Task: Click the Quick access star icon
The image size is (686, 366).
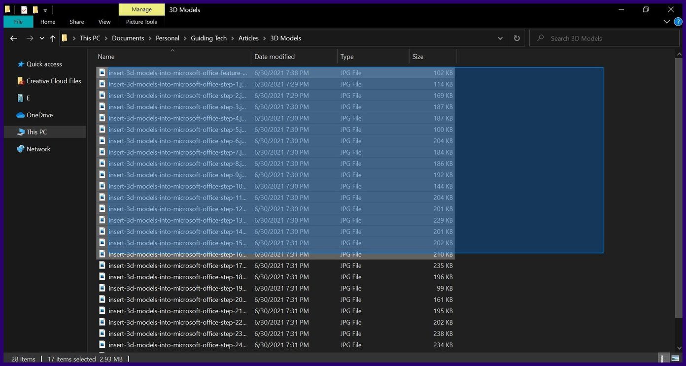Action: (21, 64)
